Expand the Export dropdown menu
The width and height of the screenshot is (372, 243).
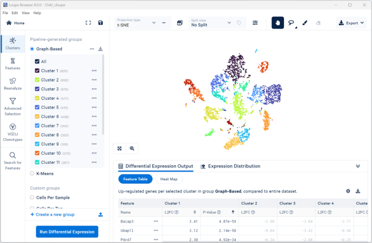click(x=351, y=23)
